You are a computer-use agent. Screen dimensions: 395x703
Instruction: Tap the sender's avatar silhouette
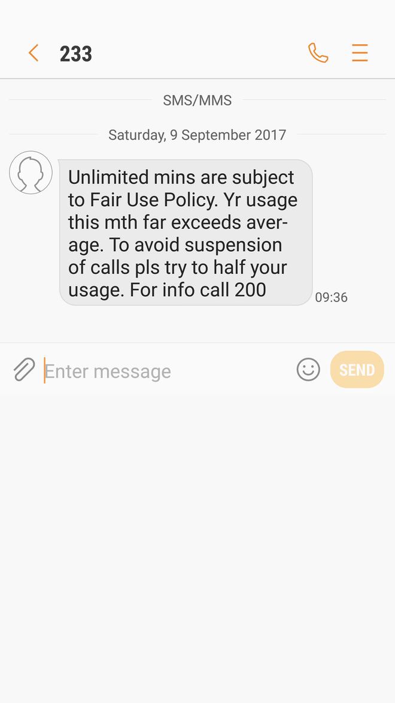[31, 172]
